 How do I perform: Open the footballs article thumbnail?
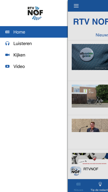pyautogui.click(x=90, y=158)
